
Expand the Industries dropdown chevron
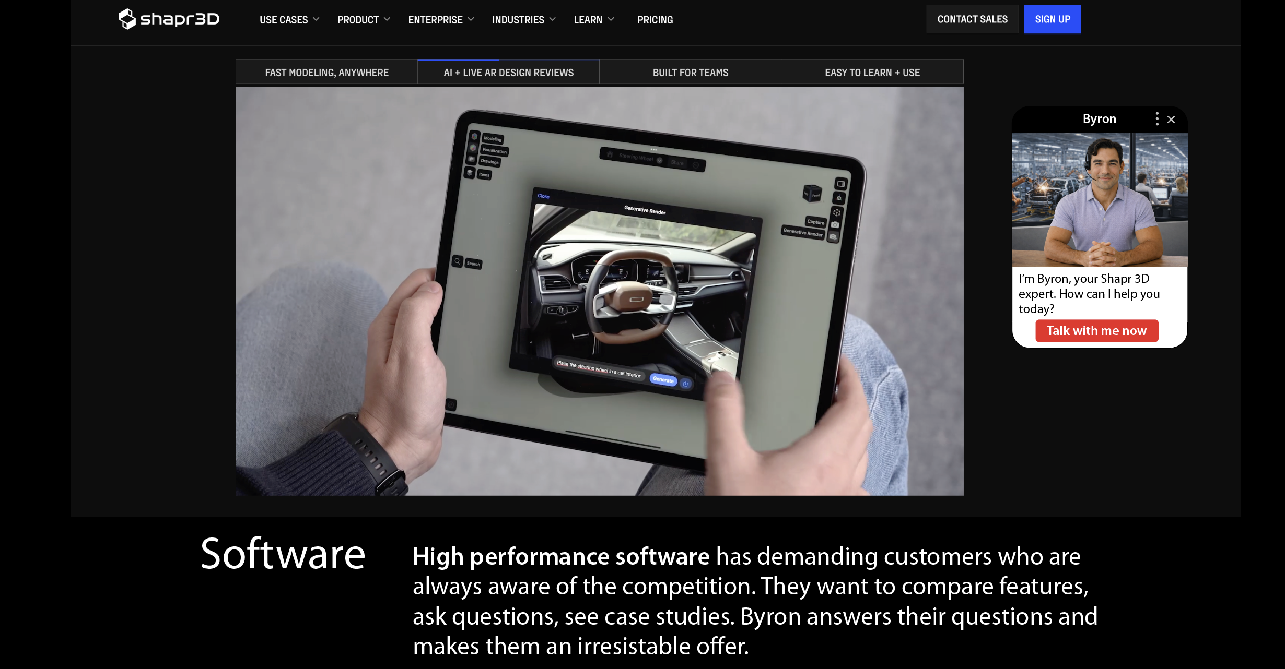tap(553, 19)
